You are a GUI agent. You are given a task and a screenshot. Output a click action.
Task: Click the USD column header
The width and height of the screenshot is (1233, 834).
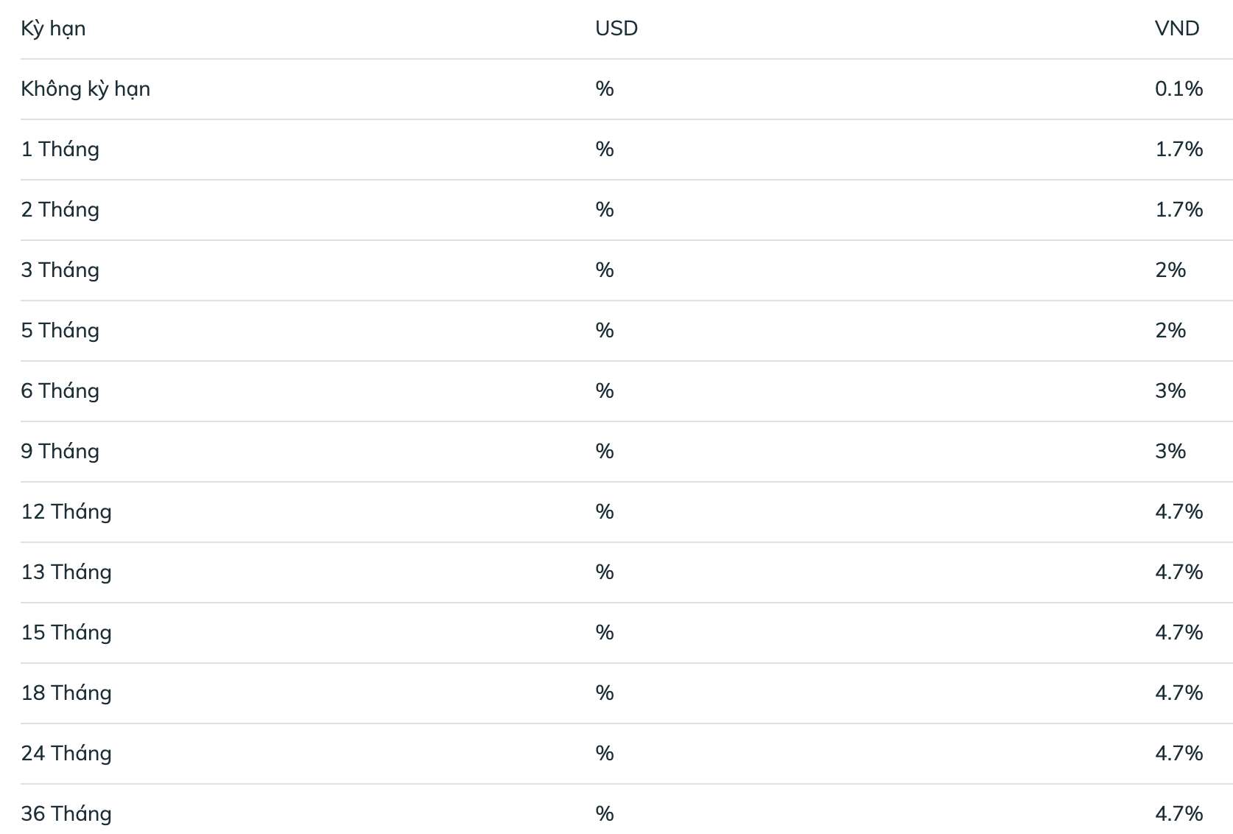(x=616, y=29)
